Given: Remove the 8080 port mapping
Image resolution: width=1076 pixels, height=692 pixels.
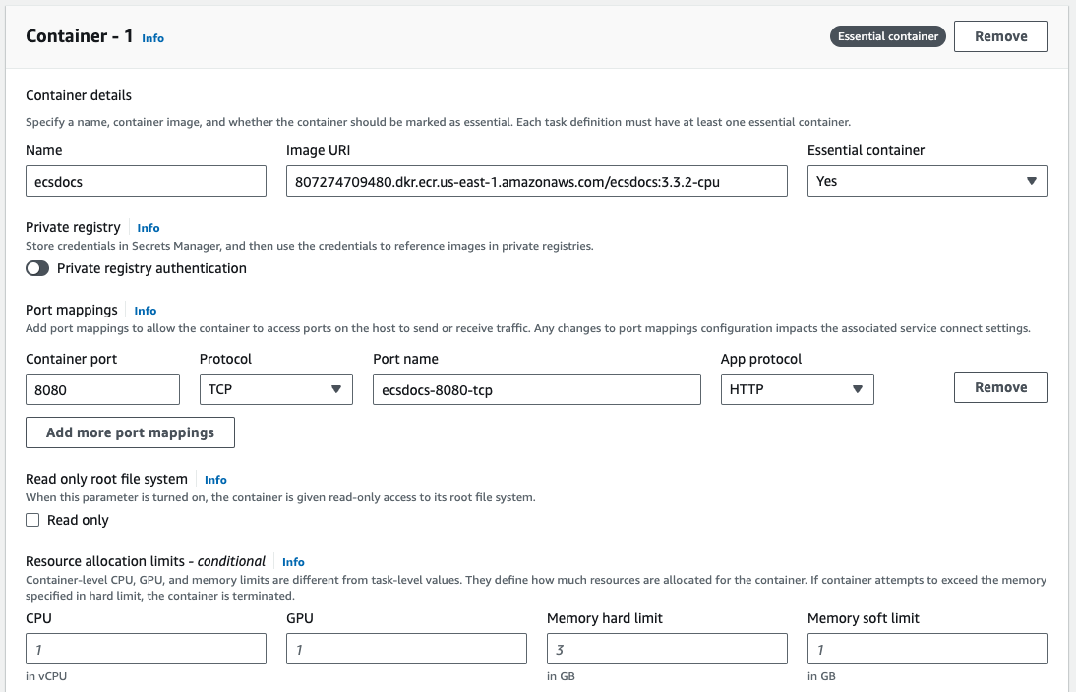Looking at the screenshot, I should [1000, 387].
